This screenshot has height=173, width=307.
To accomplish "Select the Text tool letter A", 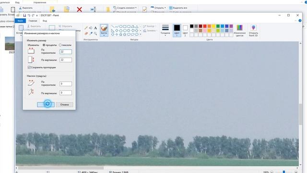I will [95, 28].
